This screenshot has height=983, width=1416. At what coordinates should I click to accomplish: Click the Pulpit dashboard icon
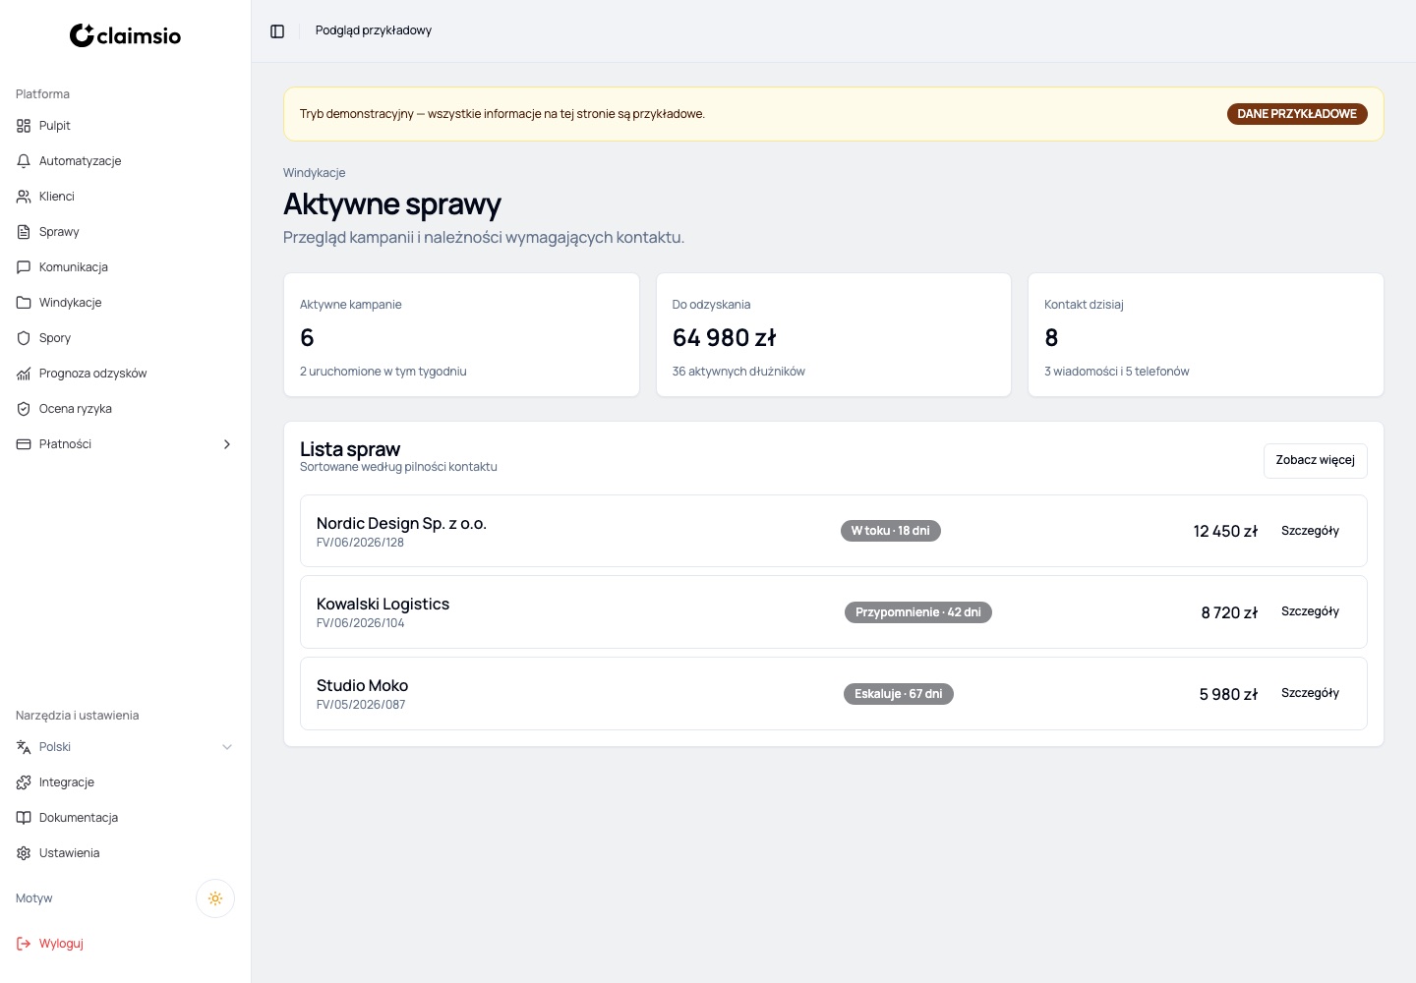pos(24,126)
